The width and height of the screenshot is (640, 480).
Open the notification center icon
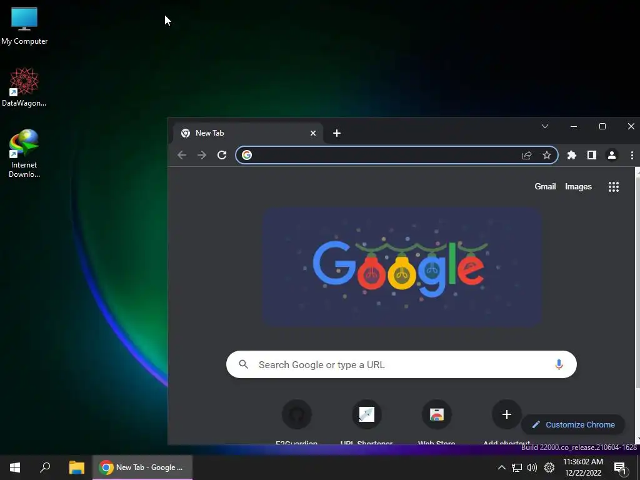[x=620, y=468]
